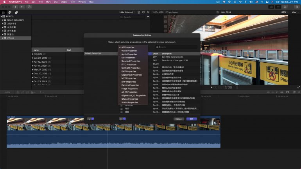301x169 pixels.
Task: Open background tasks checkmark icon
Action: (29, 7)
